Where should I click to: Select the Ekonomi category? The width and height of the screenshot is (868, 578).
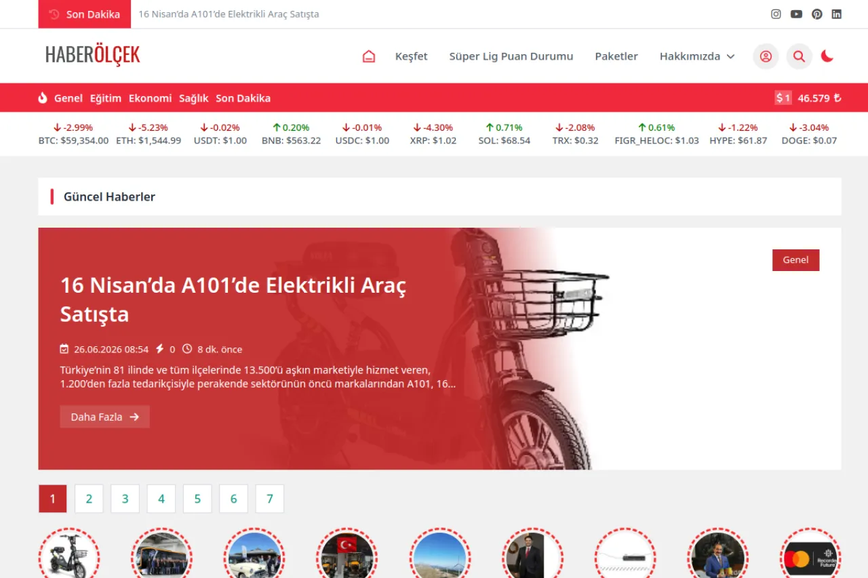pos(151,98)
